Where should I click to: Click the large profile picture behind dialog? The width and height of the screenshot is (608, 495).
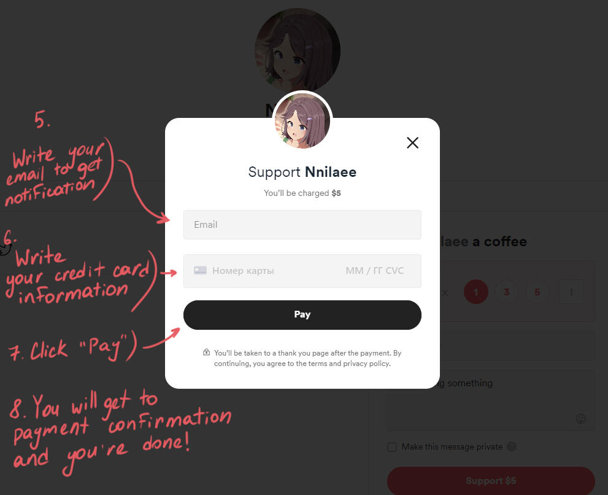click(298, 51)
